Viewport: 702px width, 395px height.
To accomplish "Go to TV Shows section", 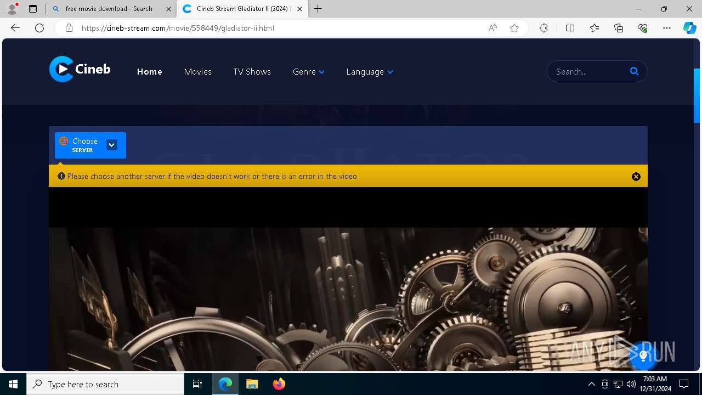I will tap(252, 72).
